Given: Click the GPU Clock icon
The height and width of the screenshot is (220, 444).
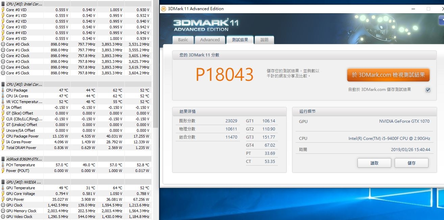Looking at the screenshot, I should pos(3,205).
